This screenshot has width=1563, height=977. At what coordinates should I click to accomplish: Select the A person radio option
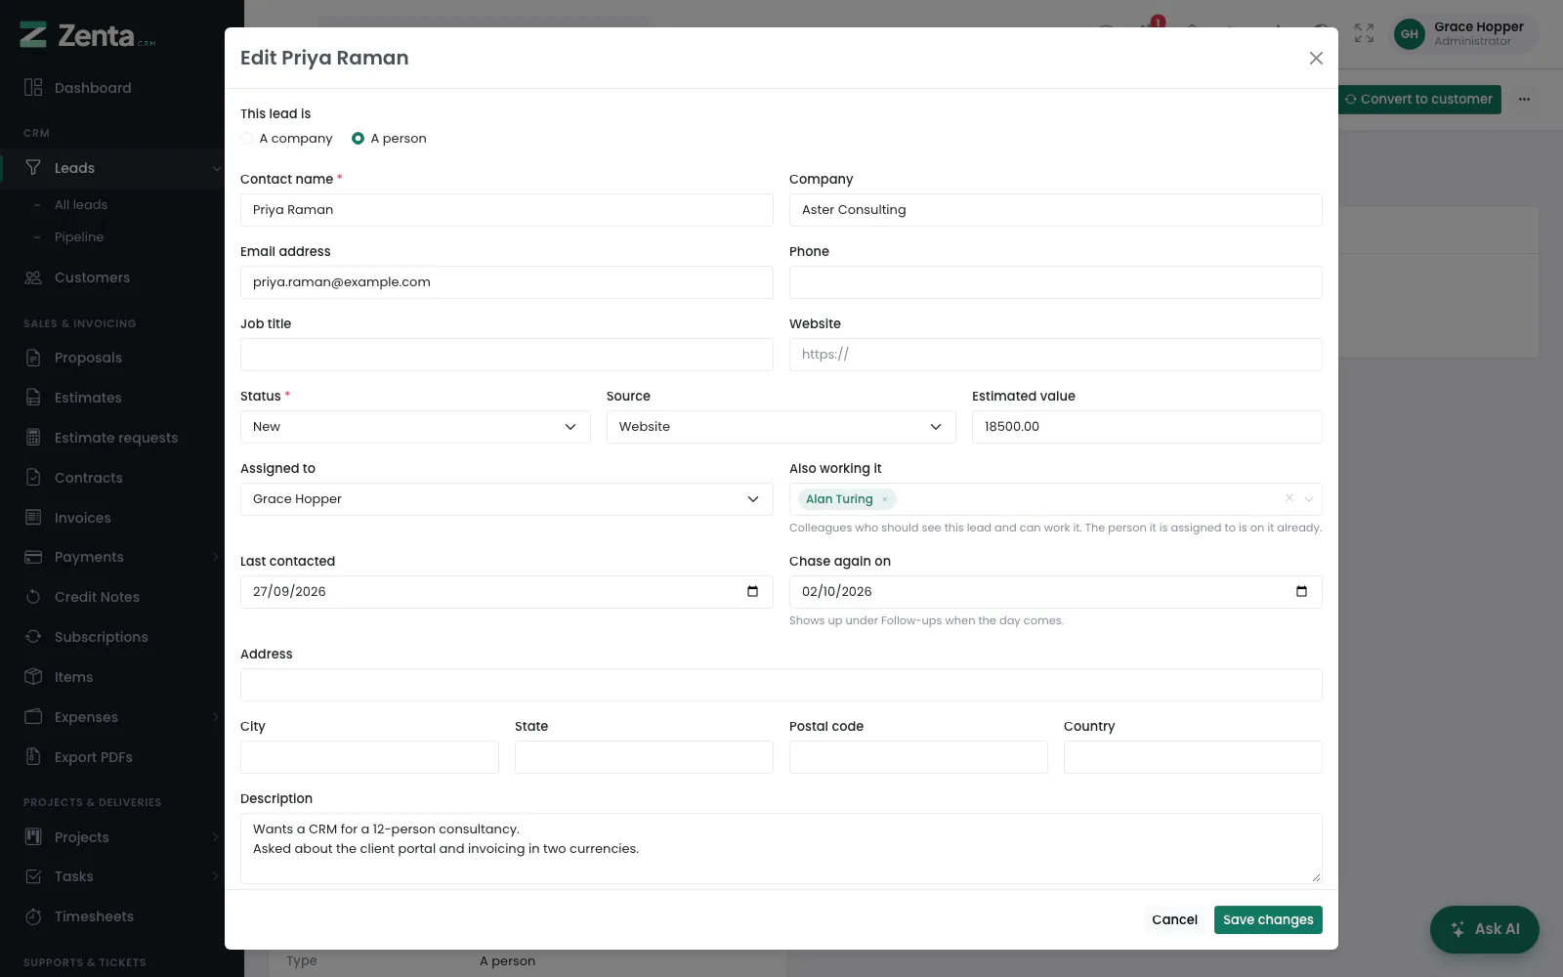(x=358, y=139)
